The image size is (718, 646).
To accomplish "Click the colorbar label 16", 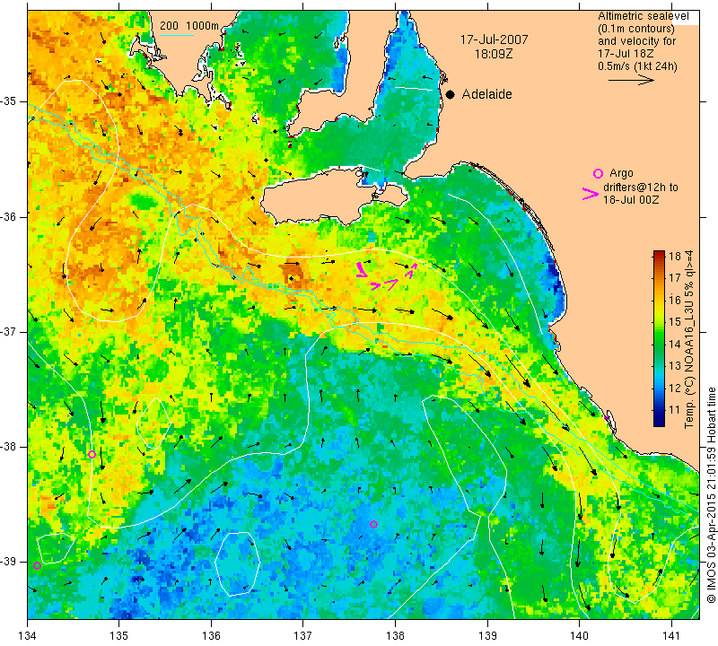I will tap(675, 300).
